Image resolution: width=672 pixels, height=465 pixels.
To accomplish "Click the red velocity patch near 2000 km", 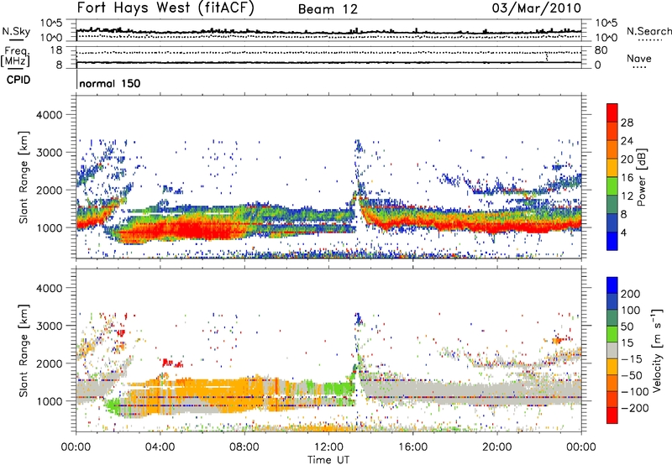I will coord(172,363).
